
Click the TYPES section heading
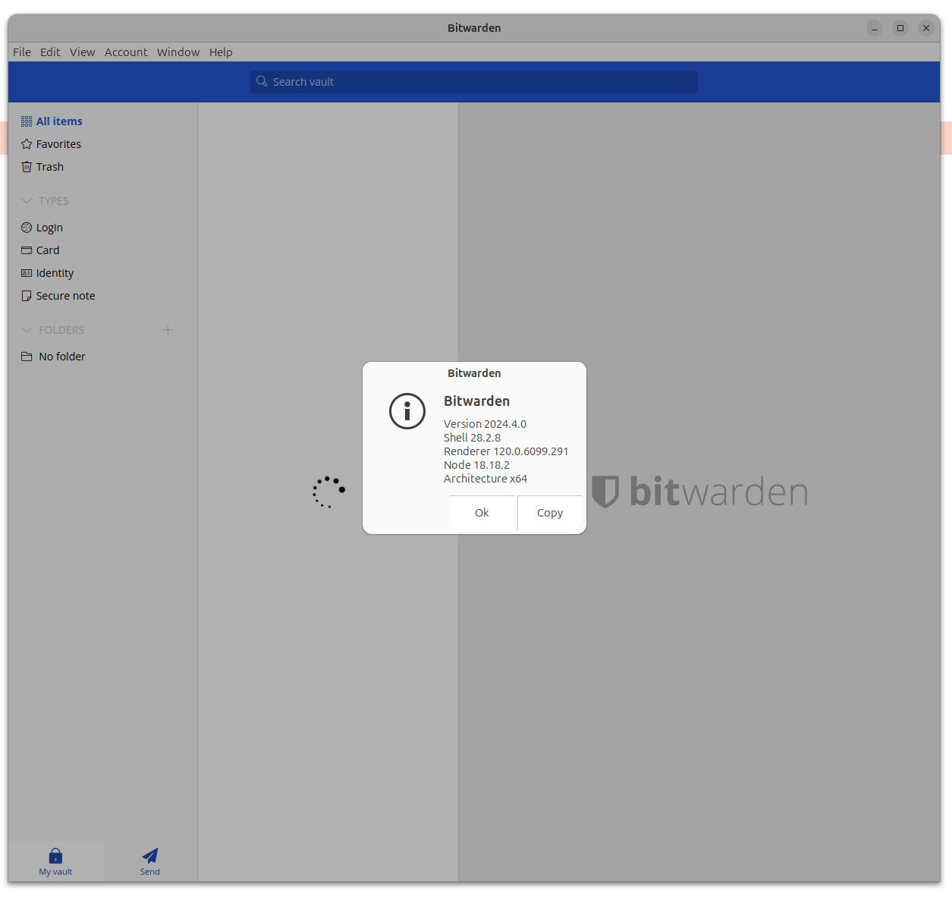54,201
